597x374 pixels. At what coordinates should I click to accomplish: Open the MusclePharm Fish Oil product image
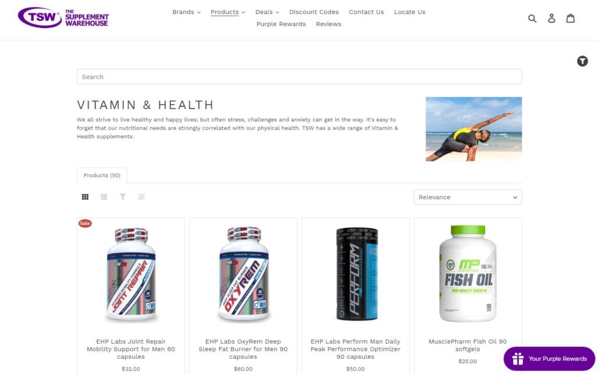(x=468, y=273)
